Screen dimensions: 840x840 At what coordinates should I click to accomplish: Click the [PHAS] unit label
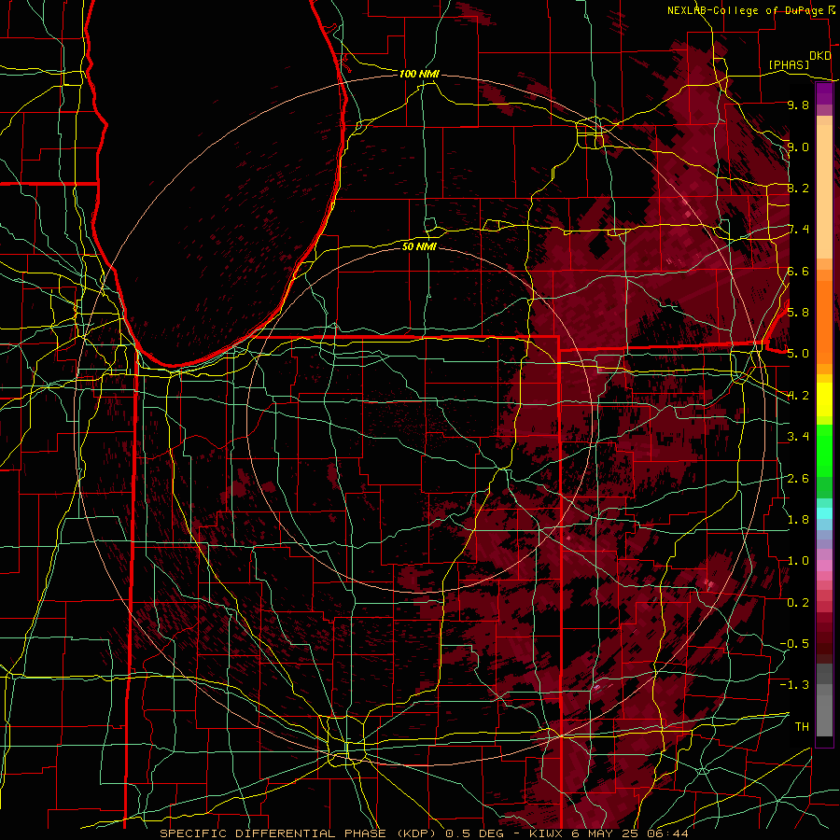click(789, 64)
